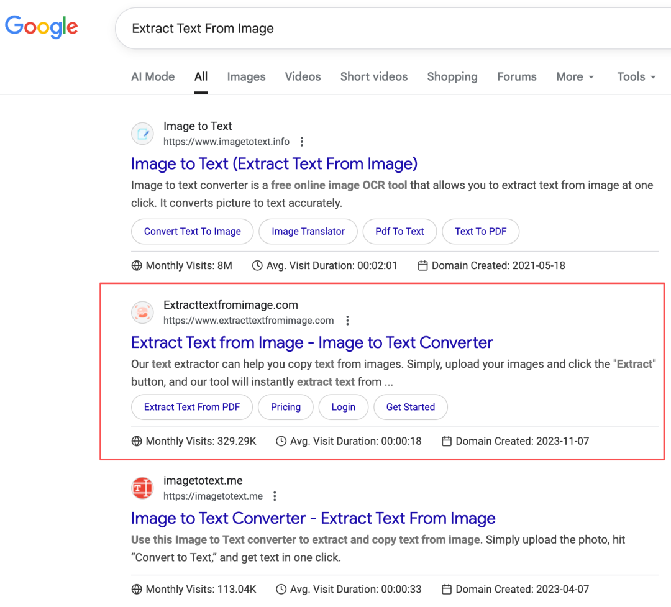
Task: Switch to the AI Mode tab
Action: tap(153, 76)
